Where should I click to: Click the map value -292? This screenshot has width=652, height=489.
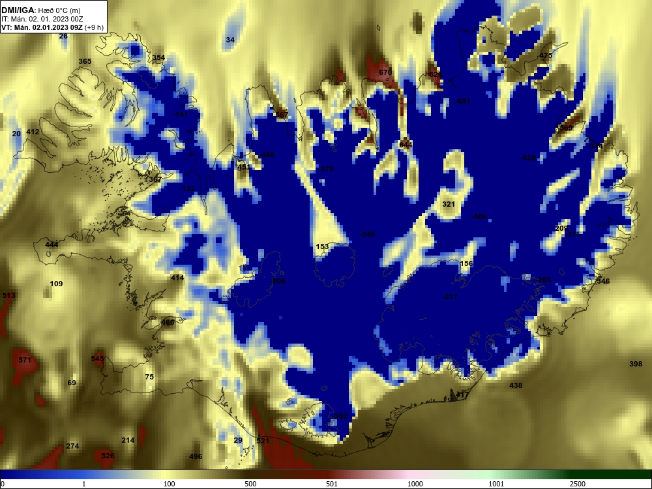(x=339, y=416)
